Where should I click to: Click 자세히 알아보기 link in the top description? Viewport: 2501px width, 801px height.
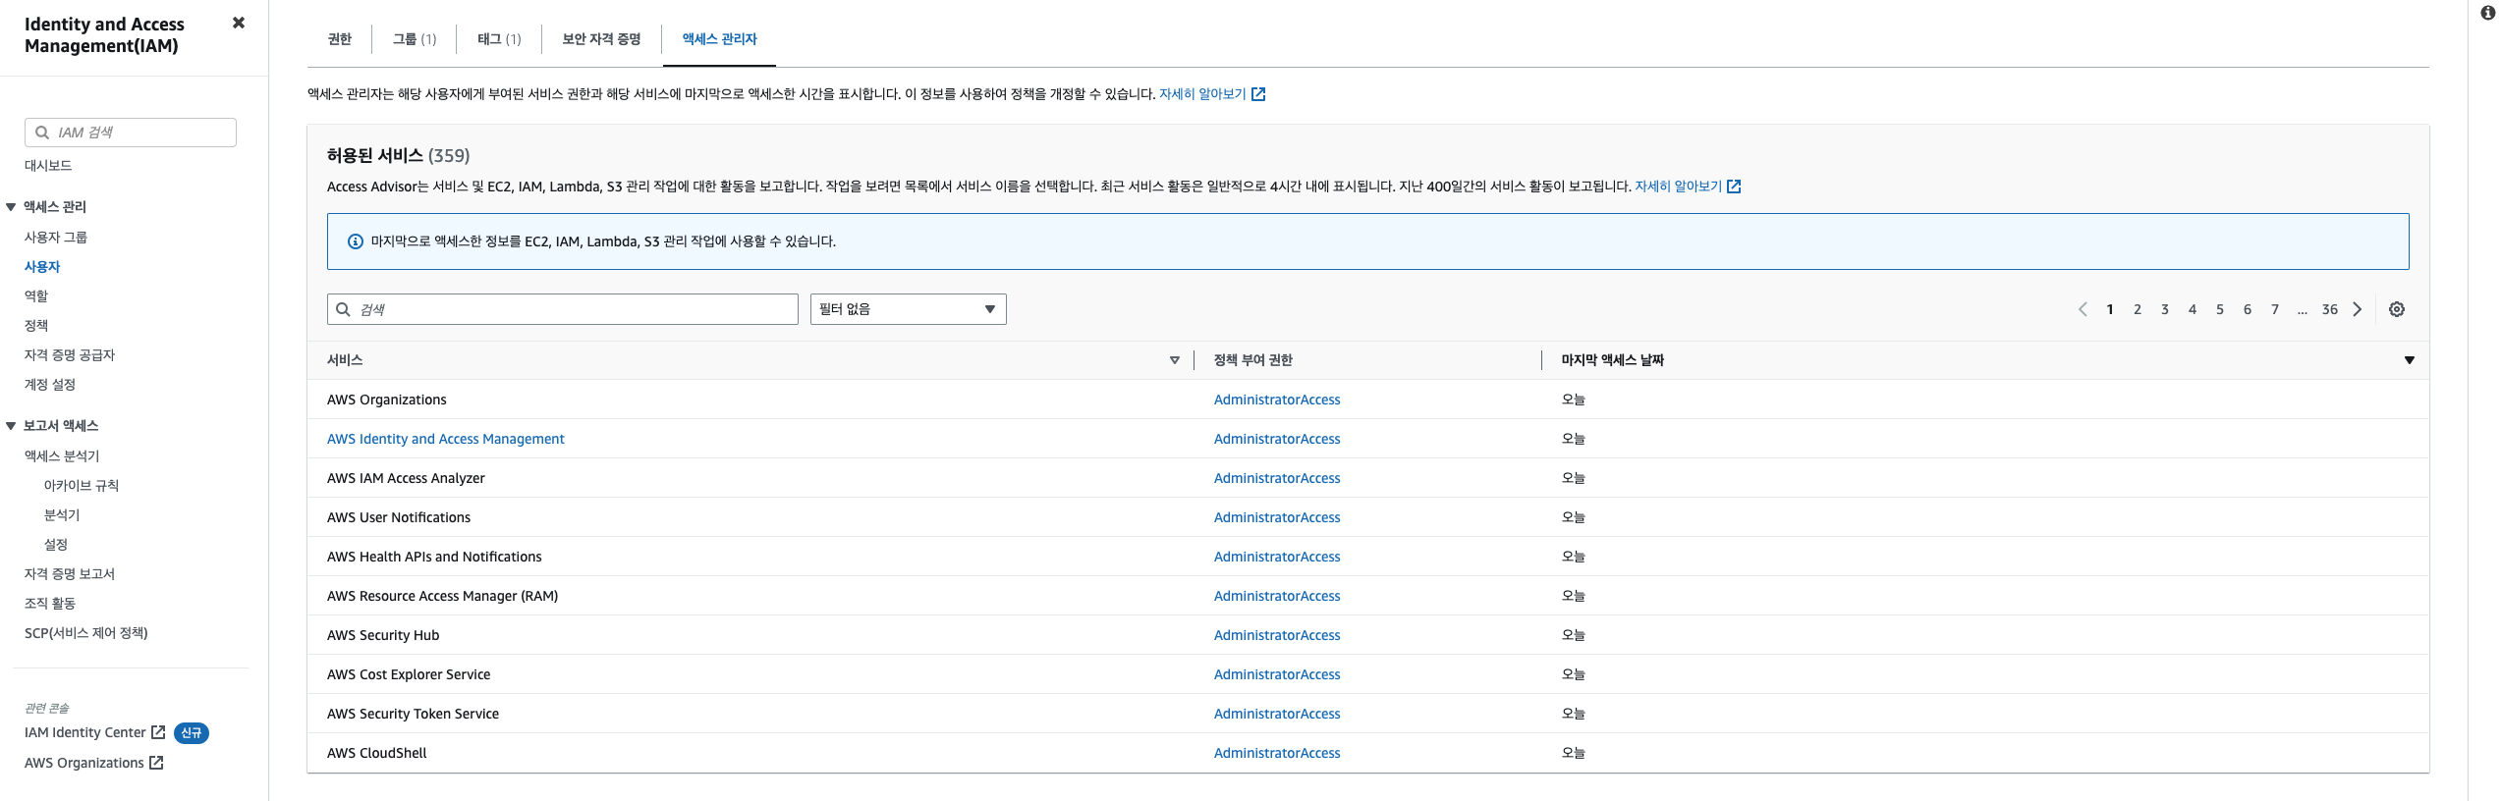(x=1202, y=94)
